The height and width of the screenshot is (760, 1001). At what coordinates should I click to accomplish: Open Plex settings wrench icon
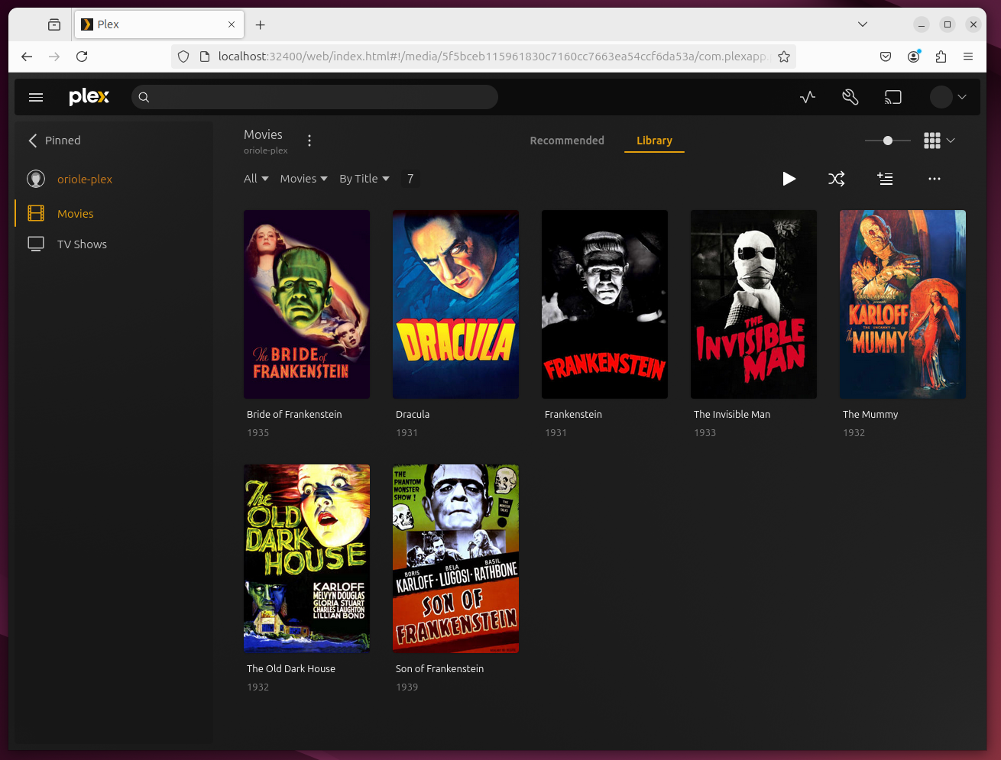tap(850, 97)
